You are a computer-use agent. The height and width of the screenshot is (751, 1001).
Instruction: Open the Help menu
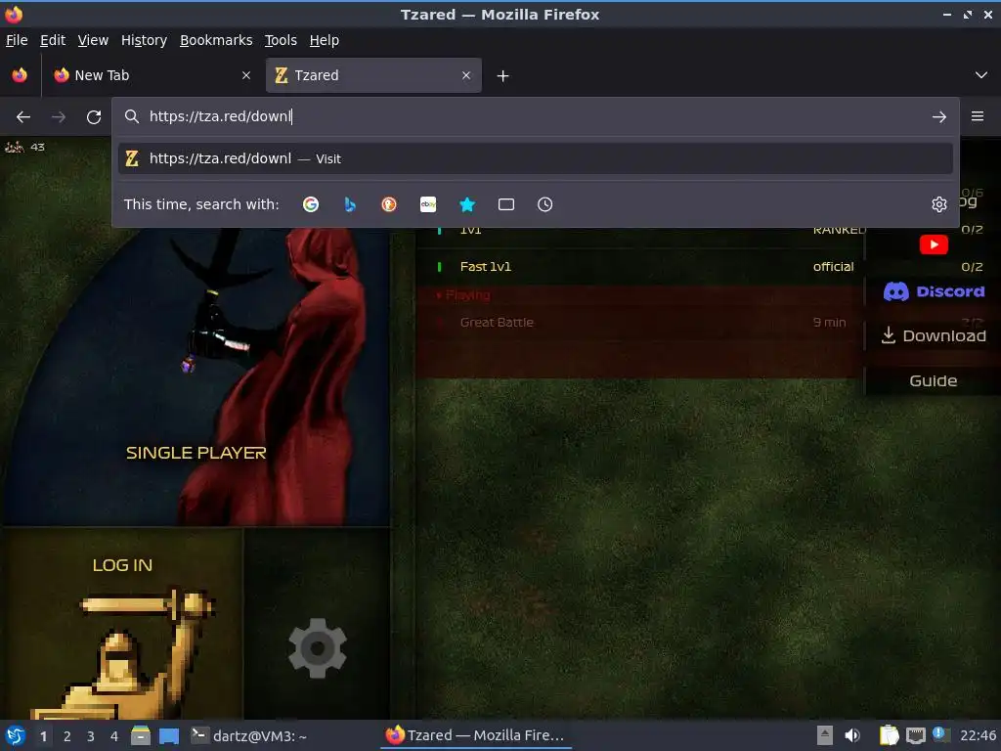point(325,40)
